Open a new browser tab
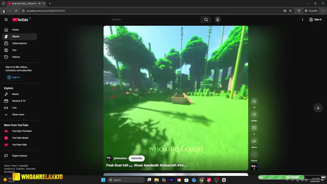Screen dimensions: 327x184 (x=50, y=4)
